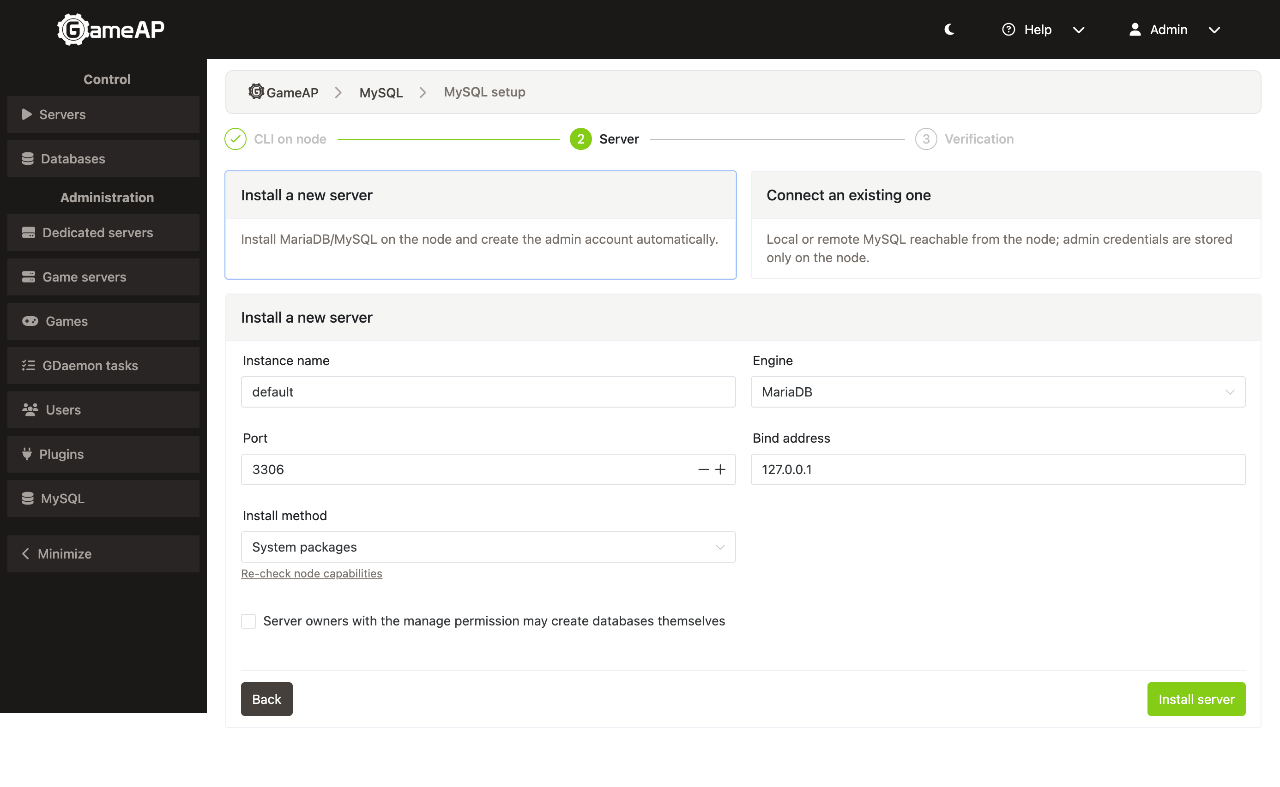Screen dimensions: 1280x787
Task: Click the GDaemon tasks list icon
Action: (29, 366)
